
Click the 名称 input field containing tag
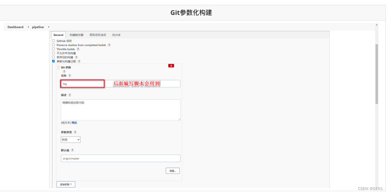(x=121, y=84)
